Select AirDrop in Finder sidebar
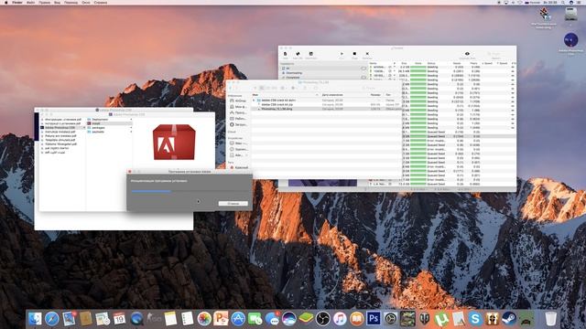 [238, 101]
